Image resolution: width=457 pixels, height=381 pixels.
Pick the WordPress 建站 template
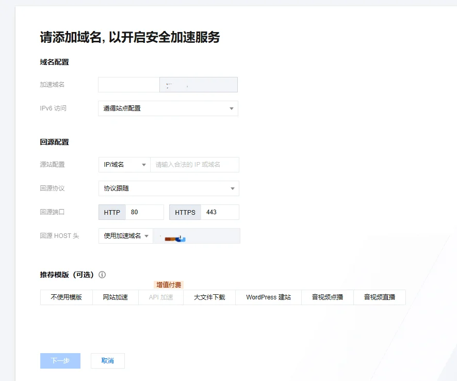268,297
